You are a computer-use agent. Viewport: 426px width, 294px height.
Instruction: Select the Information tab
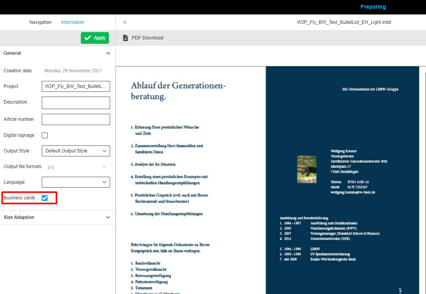coord(73,22)
